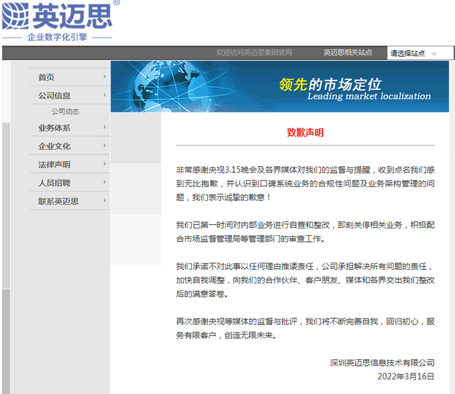Select 公司动态 in the sidebar submenu

pos(65,112)
